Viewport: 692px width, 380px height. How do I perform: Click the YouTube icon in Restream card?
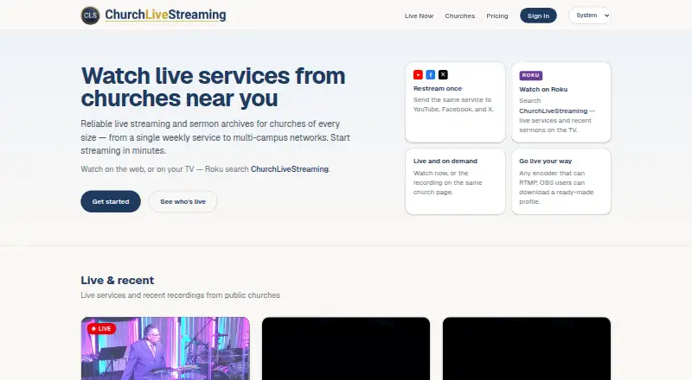coord(418,75)
